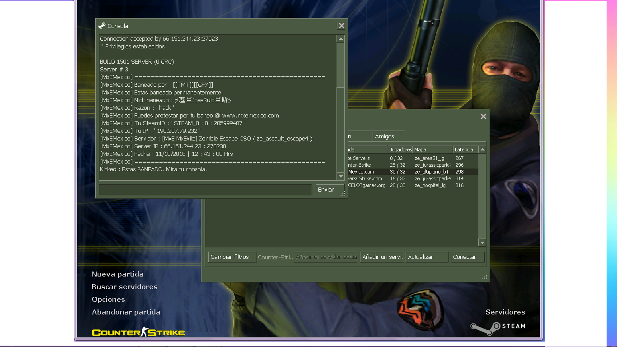This screenshot has height=347, width=617.
Task: Click the 16 / 32 players cell
Action: pyautogui.click(x=397, y=178)
